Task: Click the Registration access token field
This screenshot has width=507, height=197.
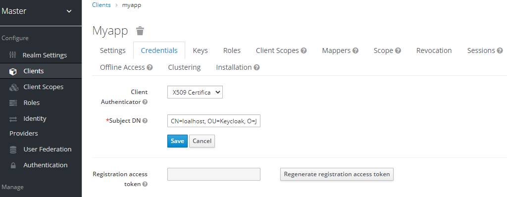Action: [x=214, y=174]
